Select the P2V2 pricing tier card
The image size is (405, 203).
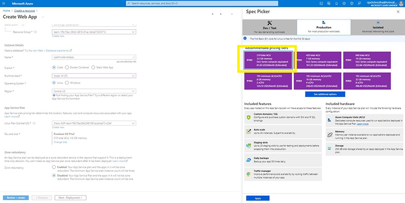click(317, 60)
